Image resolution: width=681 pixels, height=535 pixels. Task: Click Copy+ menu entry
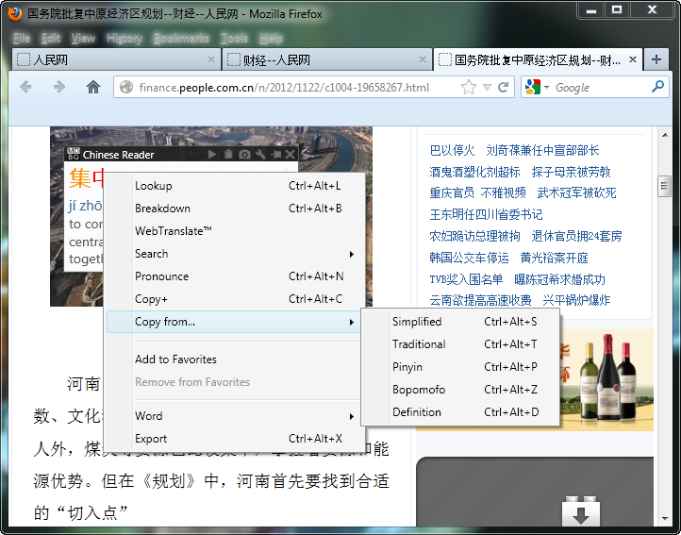234,299
